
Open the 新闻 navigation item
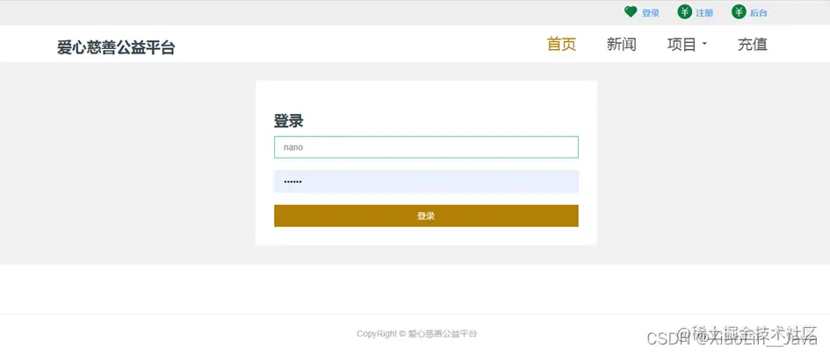(622, 45)
